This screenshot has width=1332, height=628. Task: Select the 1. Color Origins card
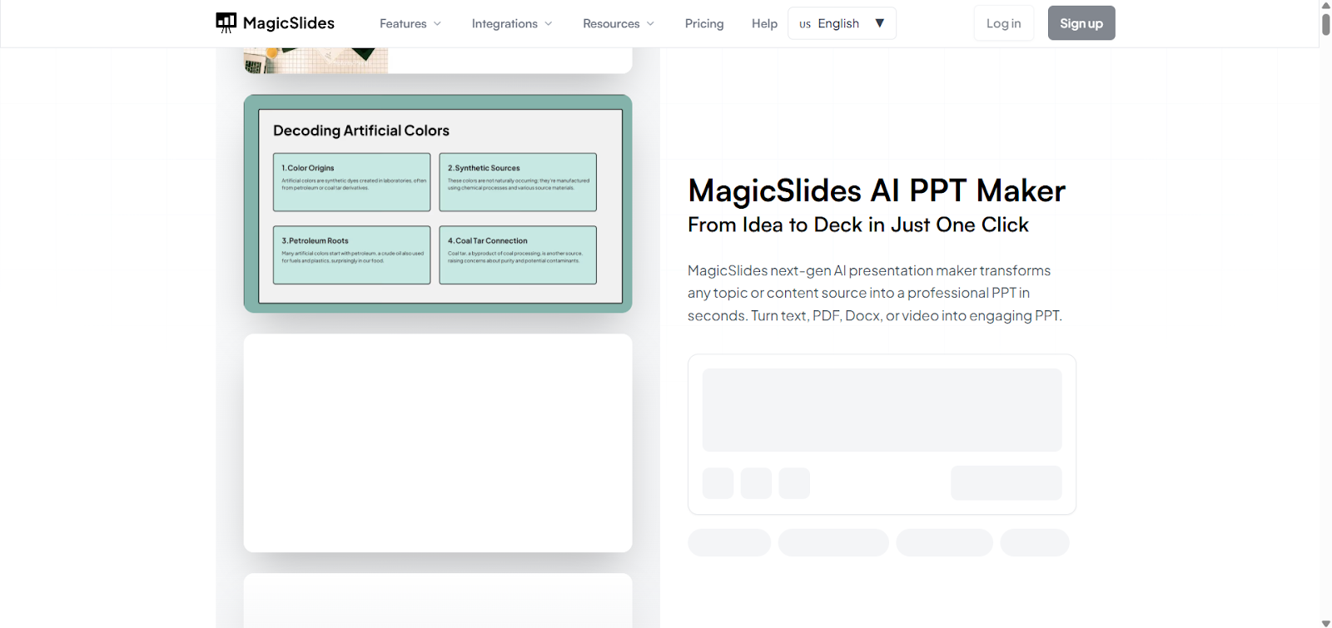pyautogui.click(x=352, y=182)
